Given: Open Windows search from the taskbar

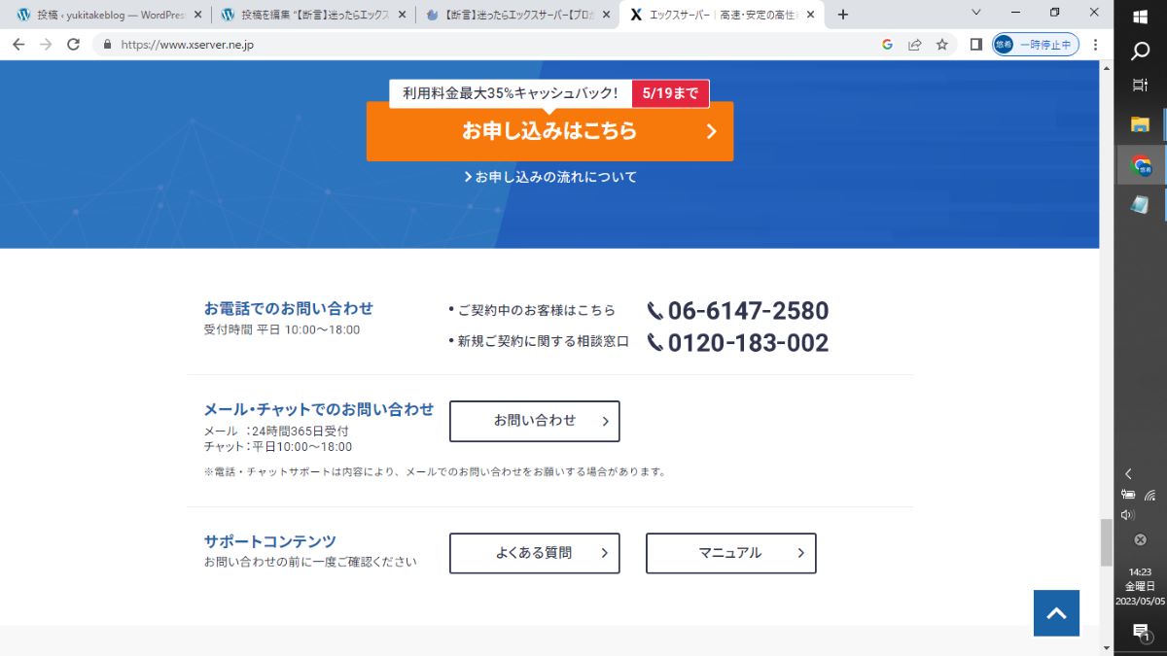Looking at the screenshot, I should click(x=1141, y=52).
